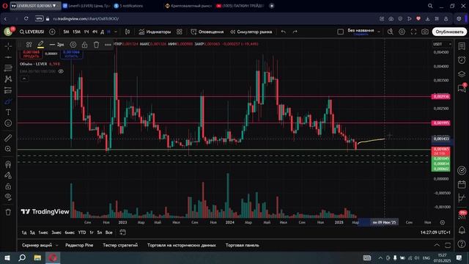Expand the Без названия layout dropdown

[x=379, y=32]
